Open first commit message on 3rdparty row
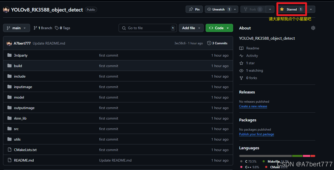This screenshot has height=170, width=334. click(x=109, y=55)
